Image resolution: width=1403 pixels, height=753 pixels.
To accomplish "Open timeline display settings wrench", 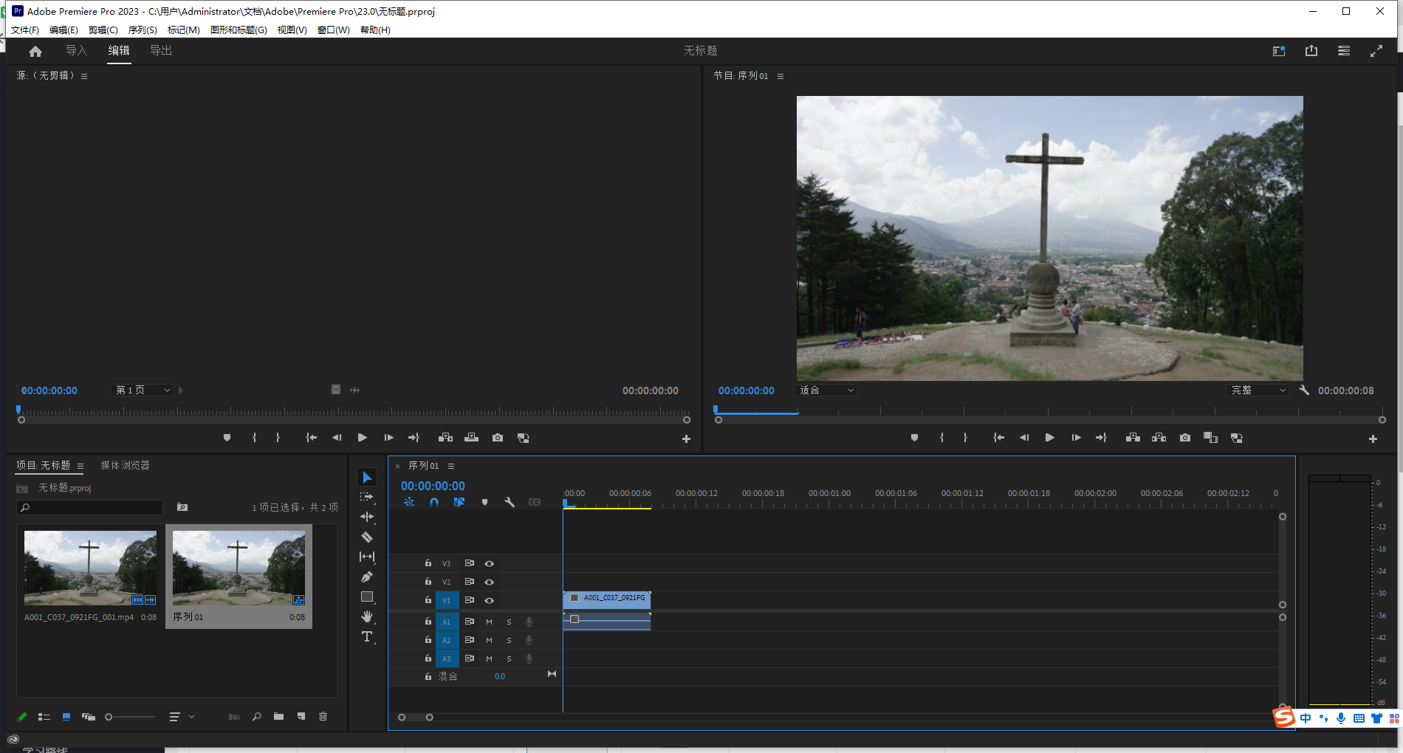I will coord(510,502).
